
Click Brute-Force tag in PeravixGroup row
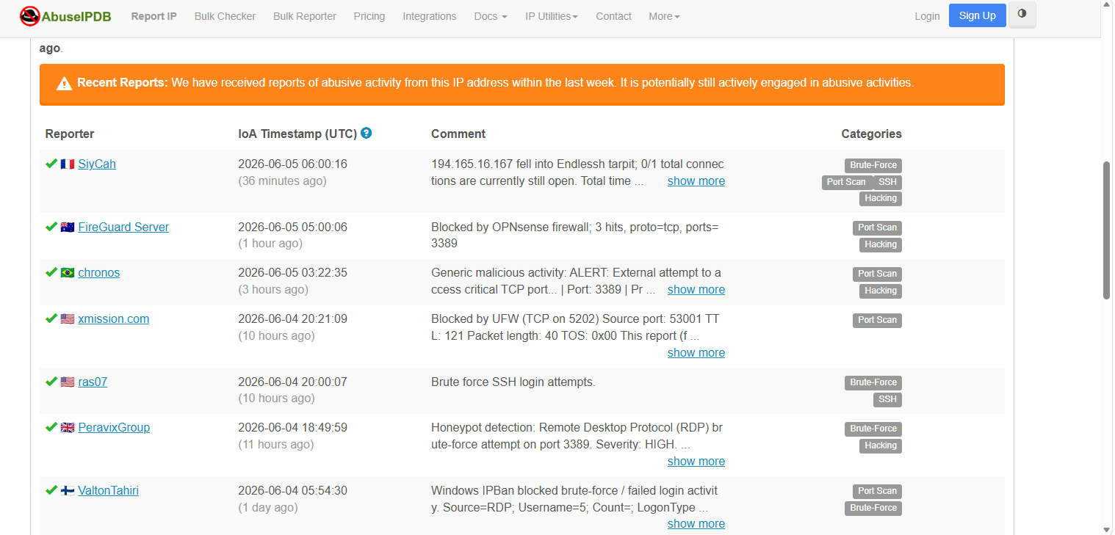873,429
